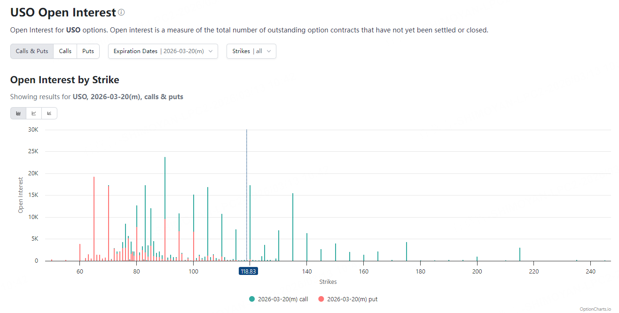Click the call bar at strike 215
This screenshot has width=619, height=313.
coord(520,254)
